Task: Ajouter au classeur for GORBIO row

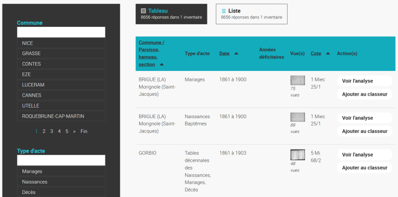Action: click(365, 168)
